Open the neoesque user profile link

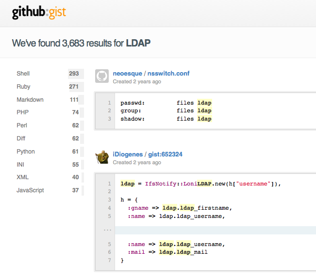pyautogui.click(x=127, y=73)
